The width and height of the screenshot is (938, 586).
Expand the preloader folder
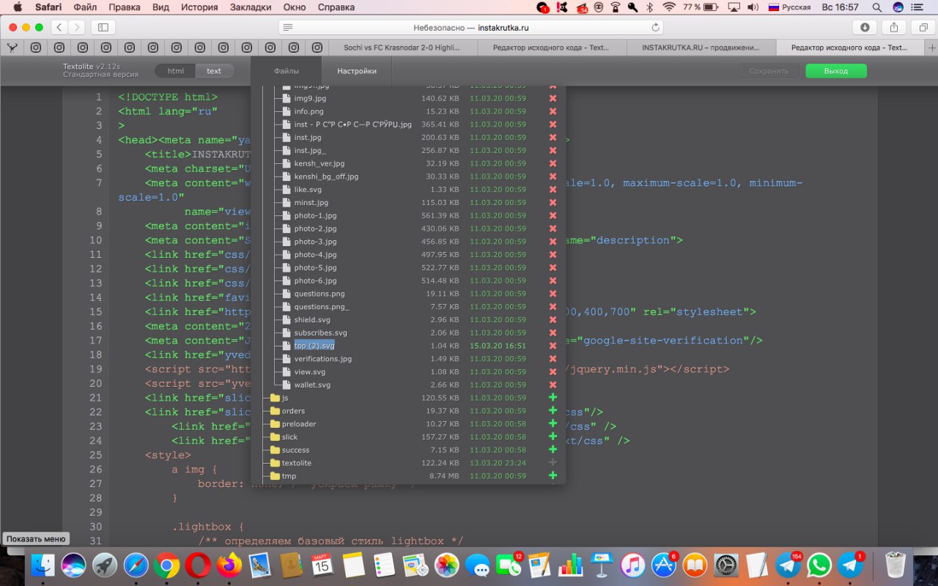click(298, 424)
